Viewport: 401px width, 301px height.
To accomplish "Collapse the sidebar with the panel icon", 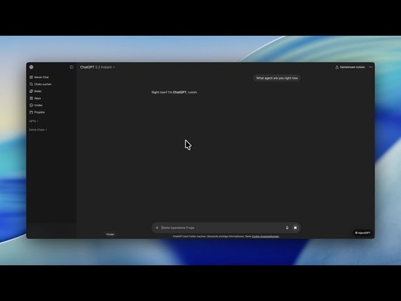I will click(x=71, y=67).
